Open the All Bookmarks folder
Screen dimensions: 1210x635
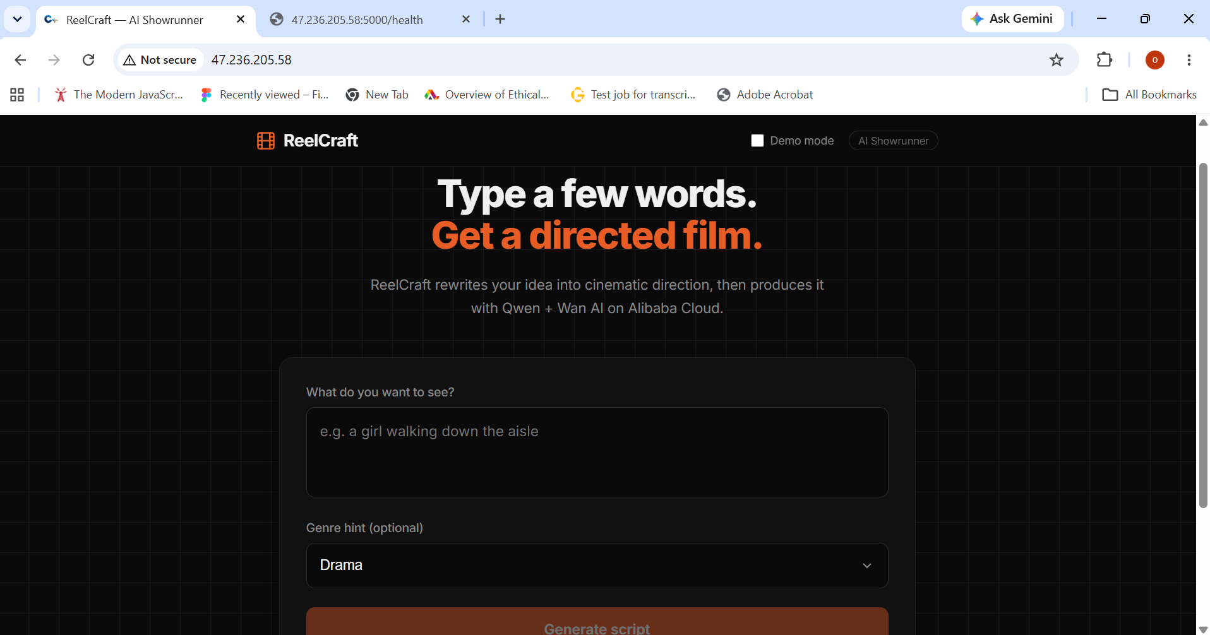(1149, 95)
